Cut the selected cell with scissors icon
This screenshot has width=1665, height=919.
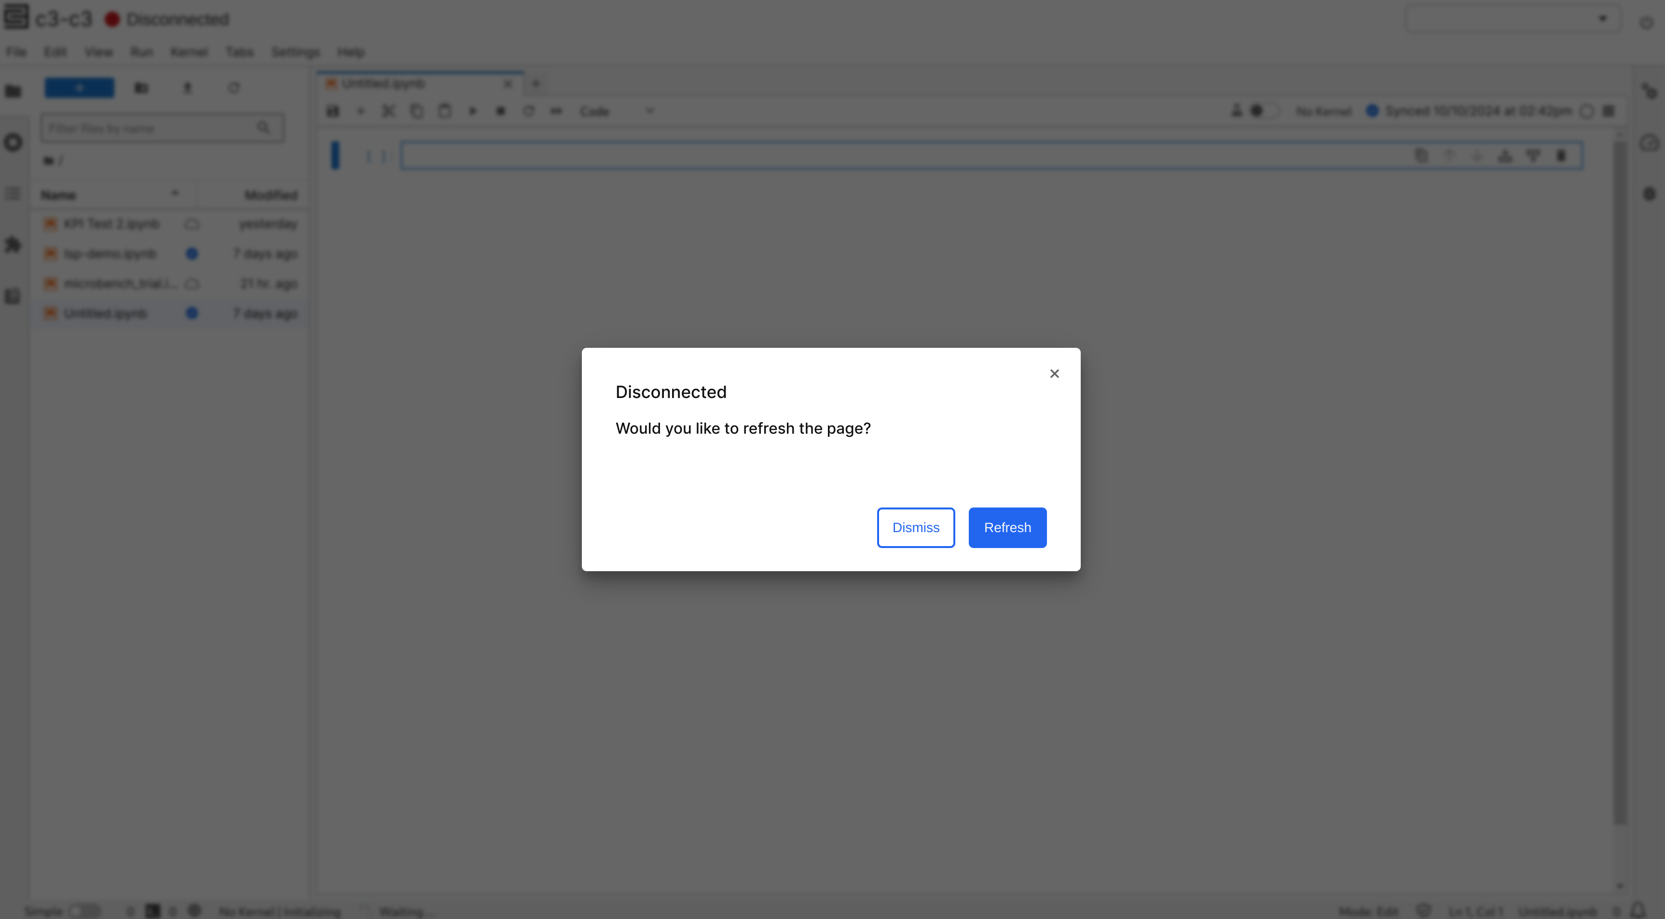pos(388,110)
